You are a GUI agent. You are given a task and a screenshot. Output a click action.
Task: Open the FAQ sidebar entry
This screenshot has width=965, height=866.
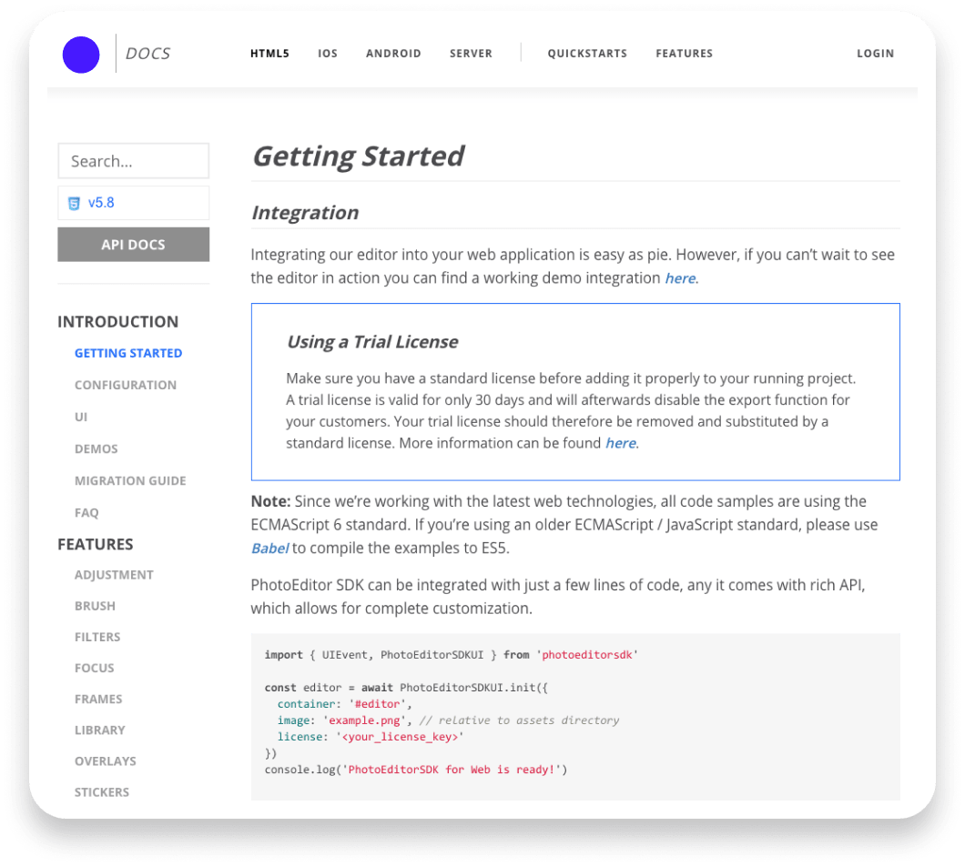click(86, 513)
